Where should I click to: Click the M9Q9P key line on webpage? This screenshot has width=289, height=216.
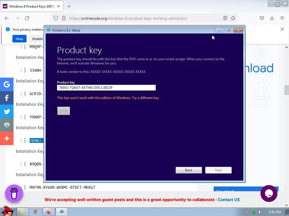pyautogui.click(x=36, y=47)
